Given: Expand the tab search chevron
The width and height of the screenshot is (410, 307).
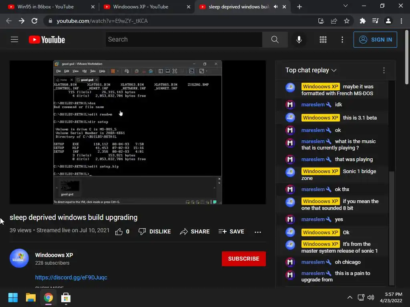Looking at the screenshot, I should point(346,6).
